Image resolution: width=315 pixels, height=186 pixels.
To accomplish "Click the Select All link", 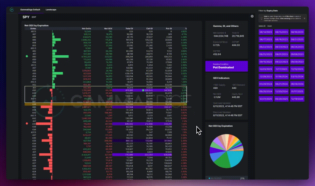I will [x=262, y=26].
